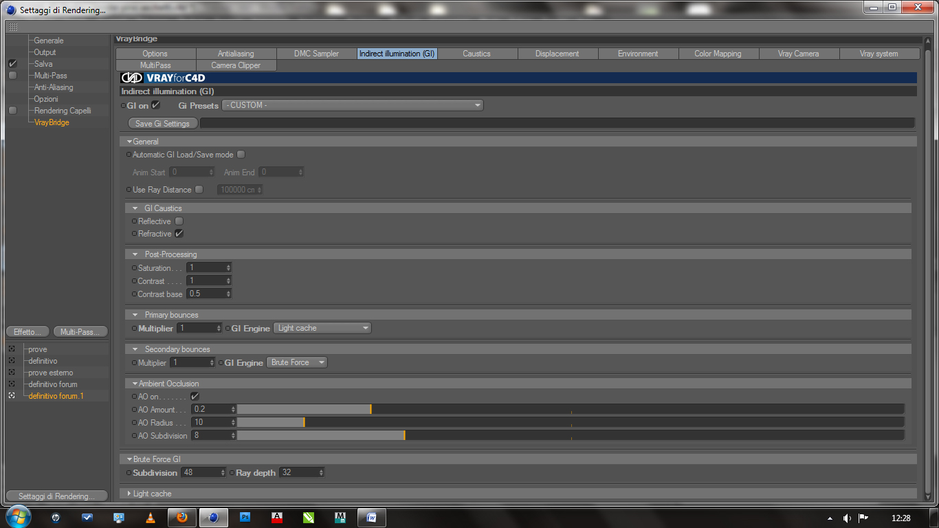939x528 pixels.
Task: Click the animation dot beside Ray depth
Action: click(232, 473)
